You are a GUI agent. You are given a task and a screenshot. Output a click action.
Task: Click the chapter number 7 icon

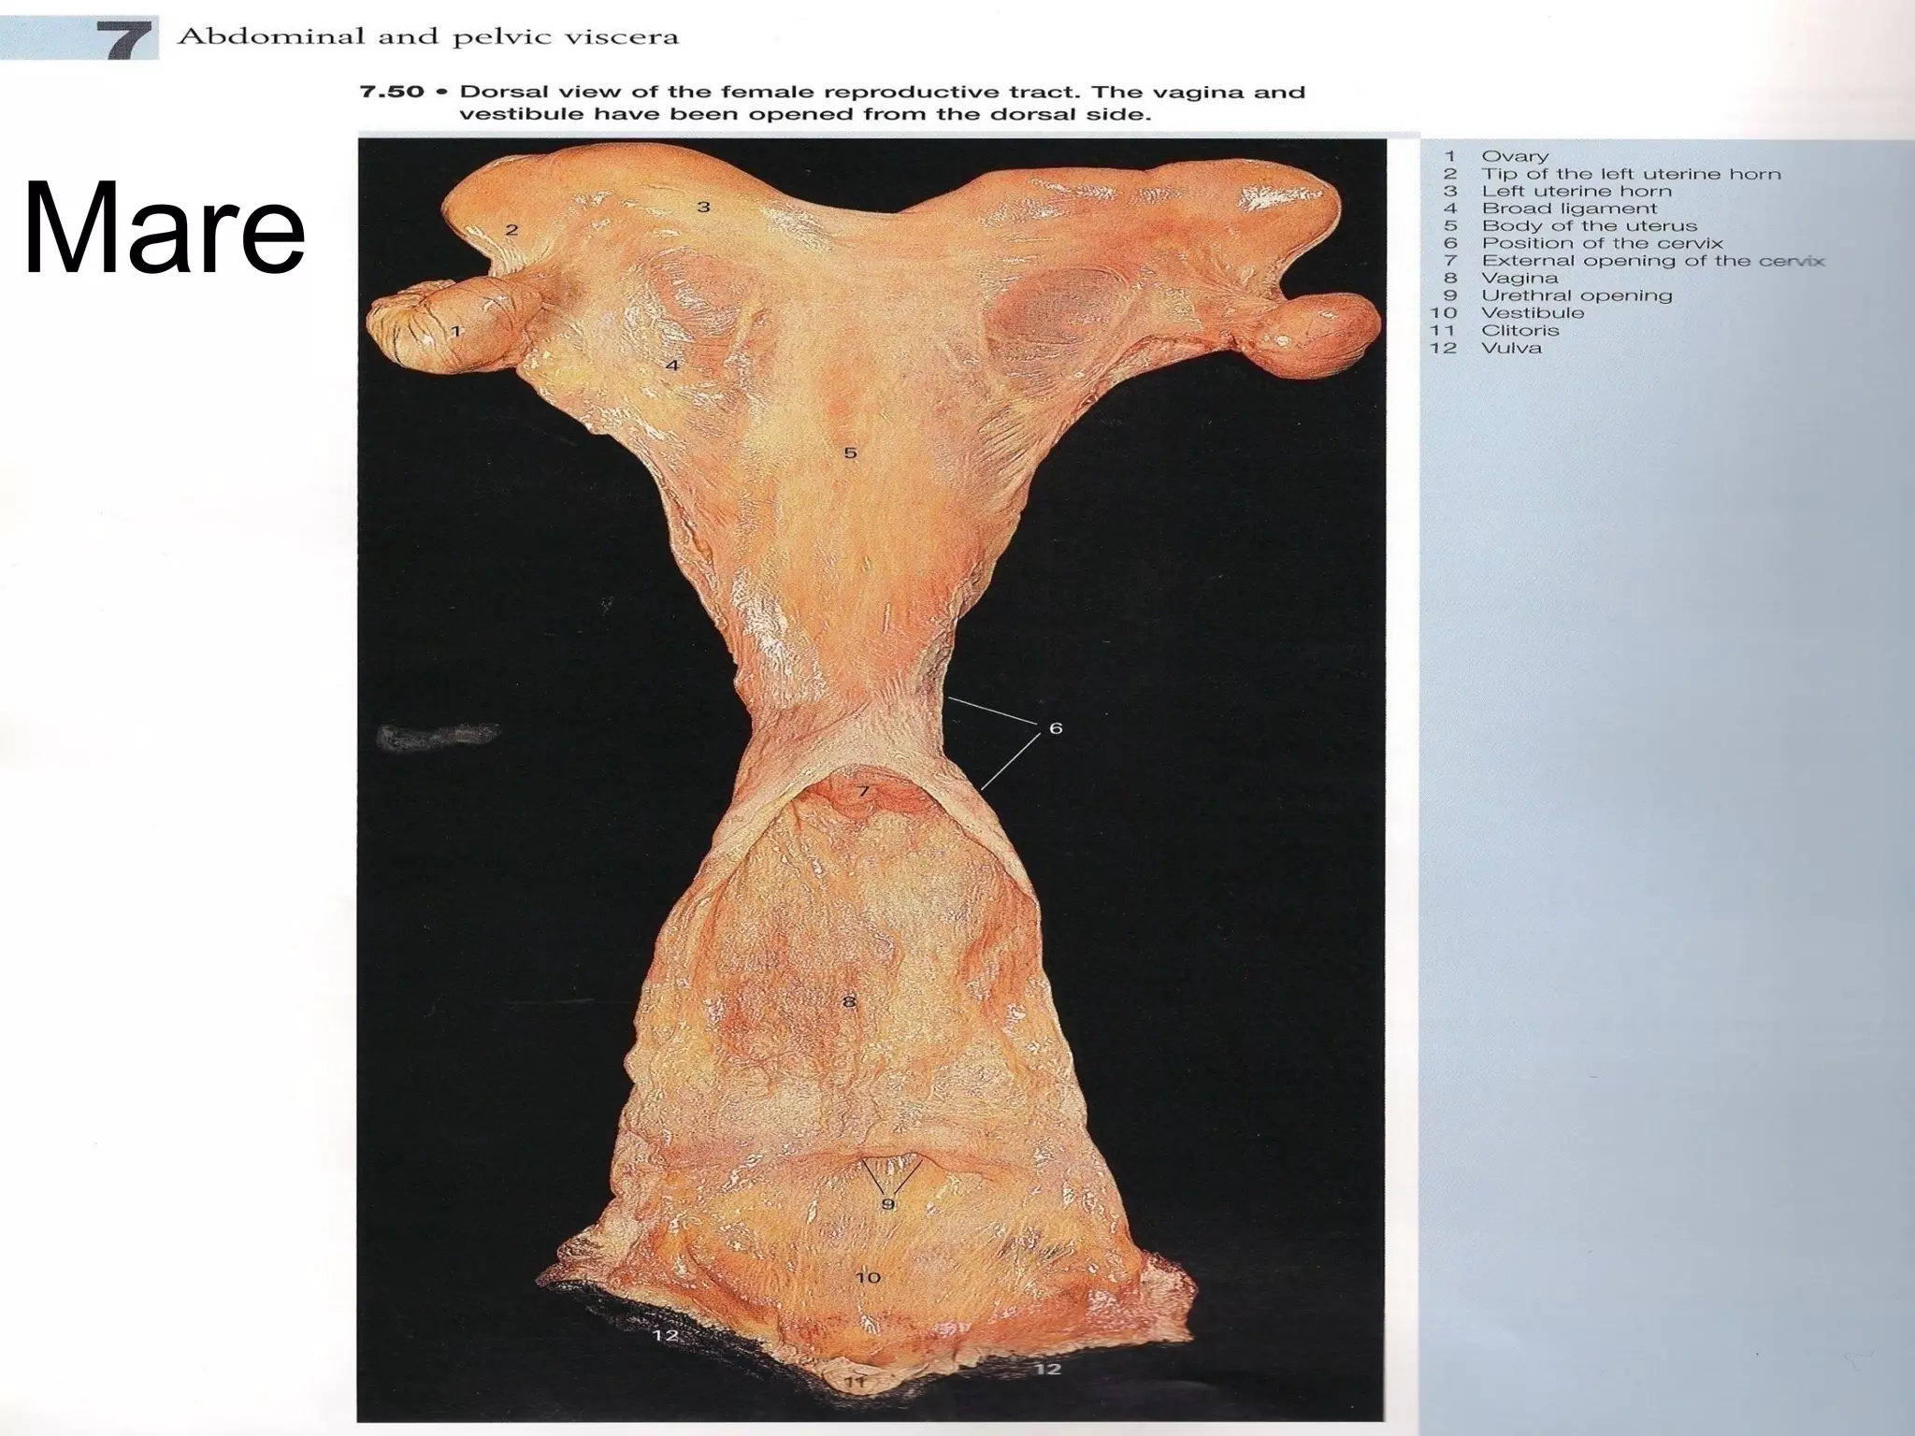[128, 39]
